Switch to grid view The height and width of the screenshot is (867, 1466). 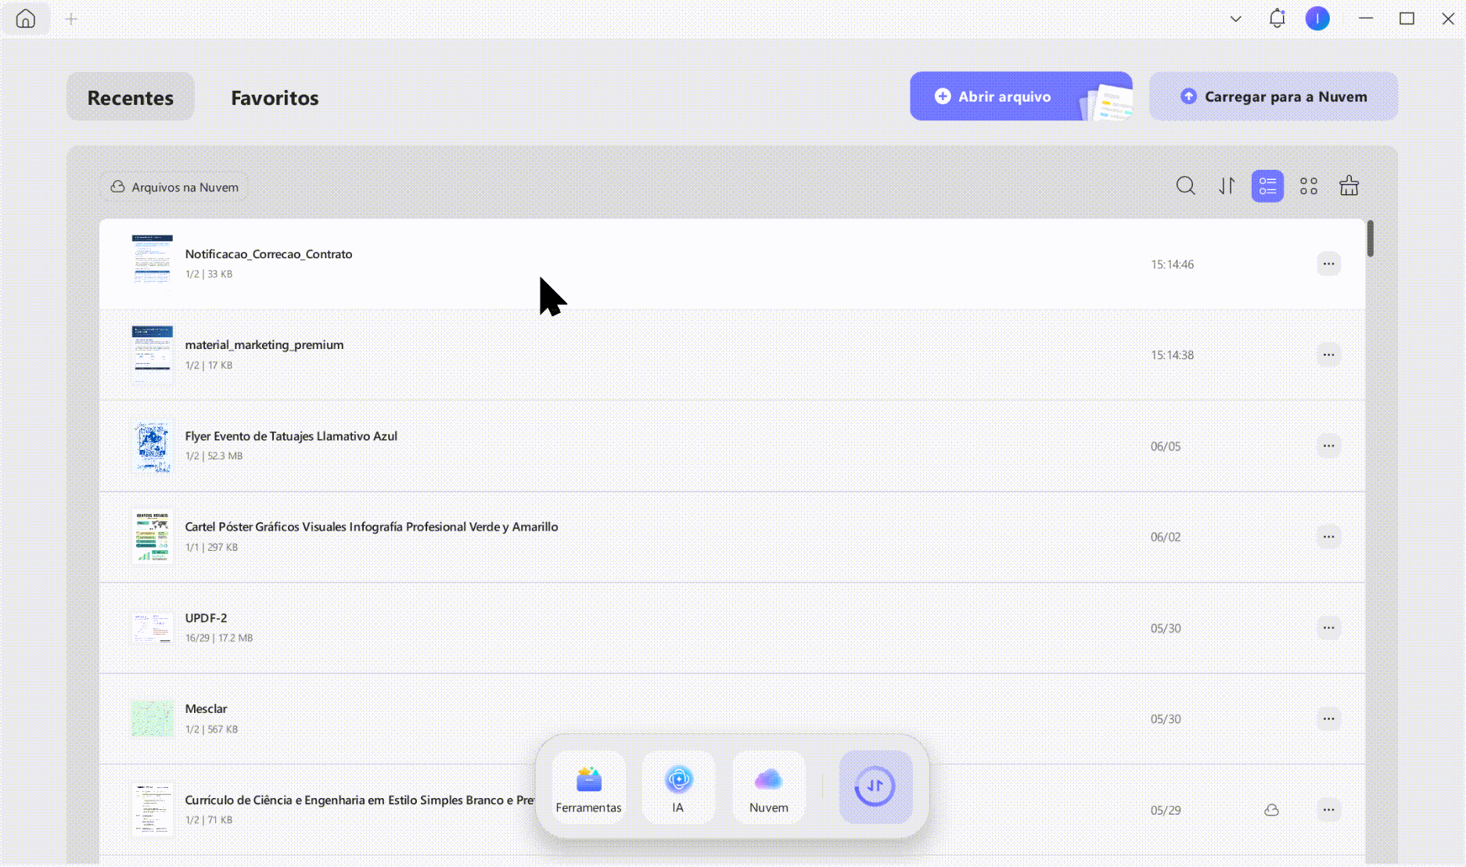point(1309,186)
